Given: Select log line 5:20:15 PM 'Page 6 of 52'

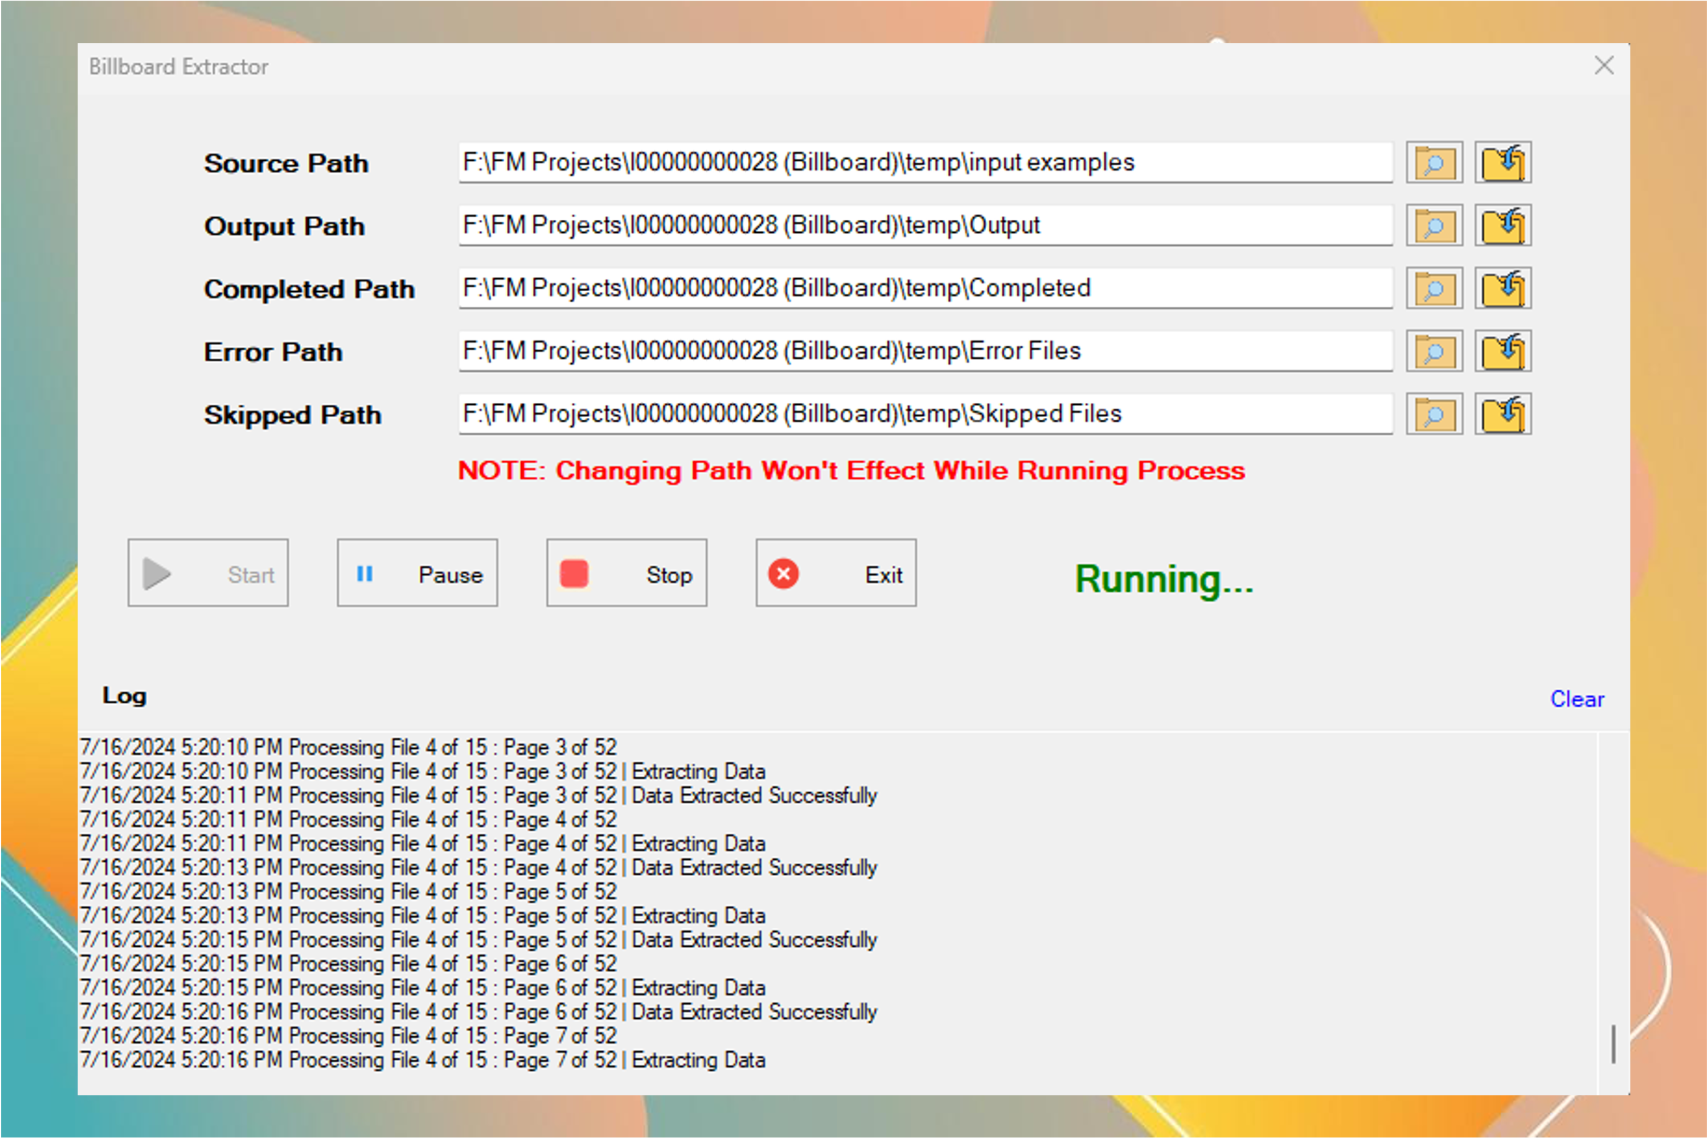Looking at the screenshot, I should (348, 964).
